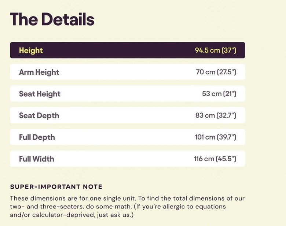Select the Seat Height label
Screen dimensions: 286x226
(x=40, y=94)
